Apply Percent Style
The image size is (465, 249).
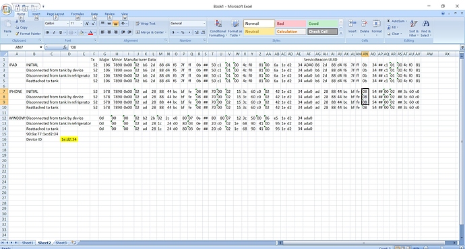[183, 32]
